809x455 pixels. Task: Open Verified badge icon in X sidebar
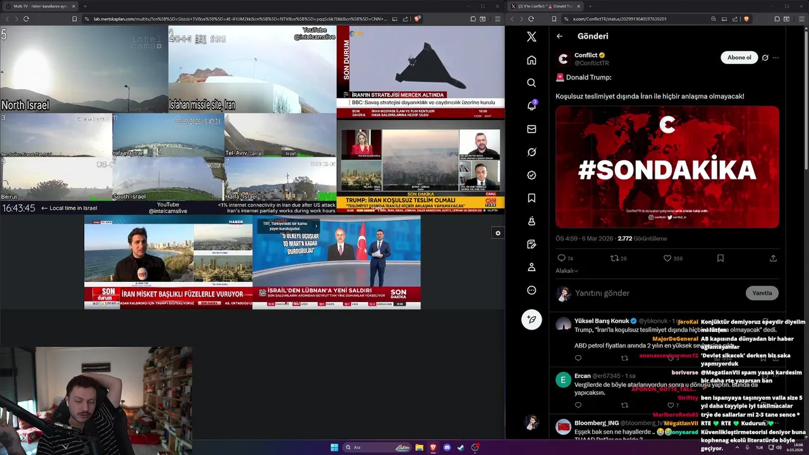(532, 175)
